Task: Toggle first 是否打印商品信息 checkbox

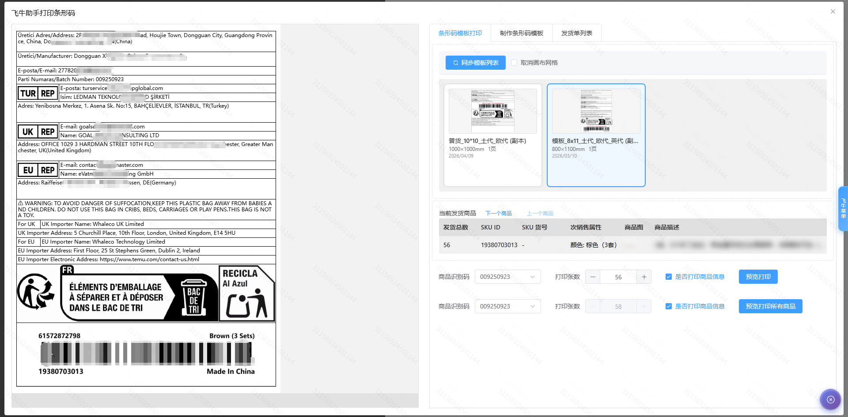Action: pyautogui.click(x=668, y=277)
